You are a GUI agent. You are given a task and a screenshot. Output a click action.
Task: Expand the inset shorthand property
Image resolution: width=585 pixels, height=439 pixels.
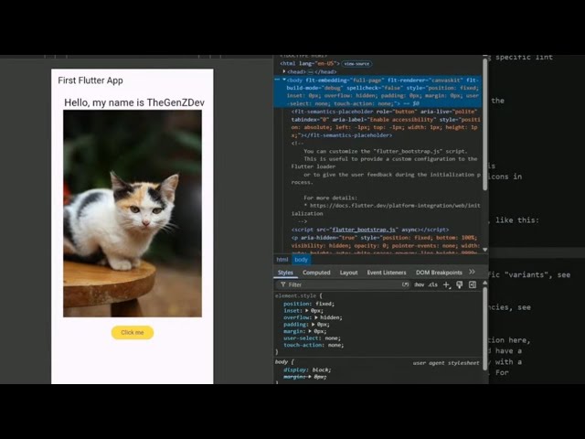tap(307, 311)
